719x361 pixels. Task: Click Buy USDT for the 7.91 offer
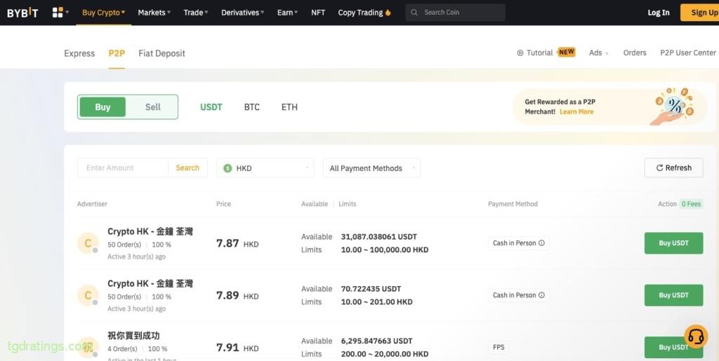click(x=673, y=347)
